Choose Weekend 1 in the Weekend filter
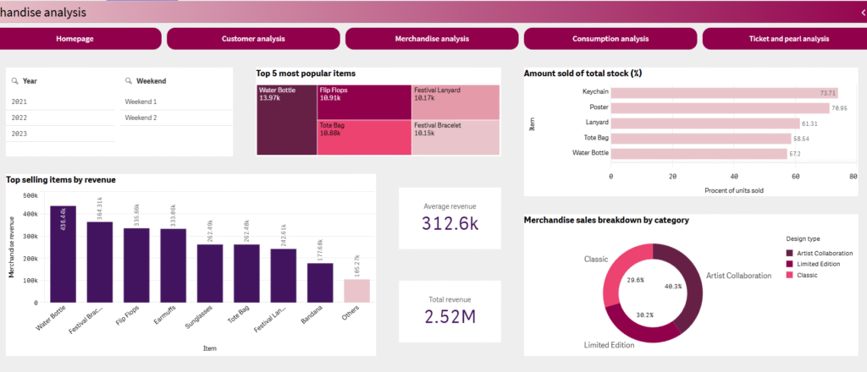The height and width of the screenshot is (372, 867). [176, 102]
